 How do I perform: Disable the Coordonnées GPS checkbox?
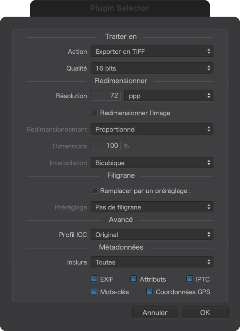150,292
